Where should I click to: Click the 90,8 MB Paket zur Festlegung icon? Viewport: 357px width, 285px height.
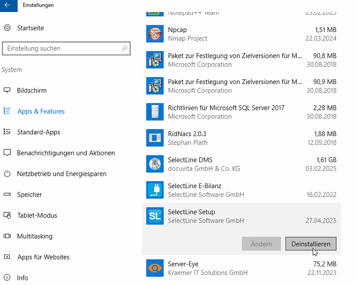point(155,59)
